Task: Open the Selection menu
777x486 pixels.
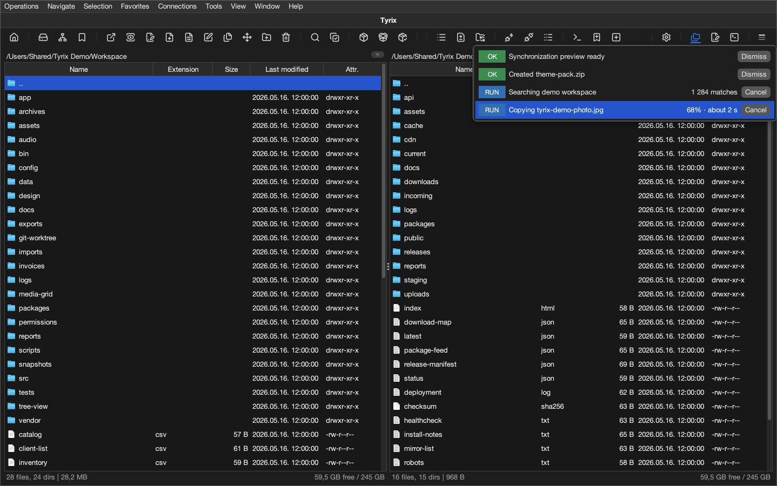Action: (98, 6)
